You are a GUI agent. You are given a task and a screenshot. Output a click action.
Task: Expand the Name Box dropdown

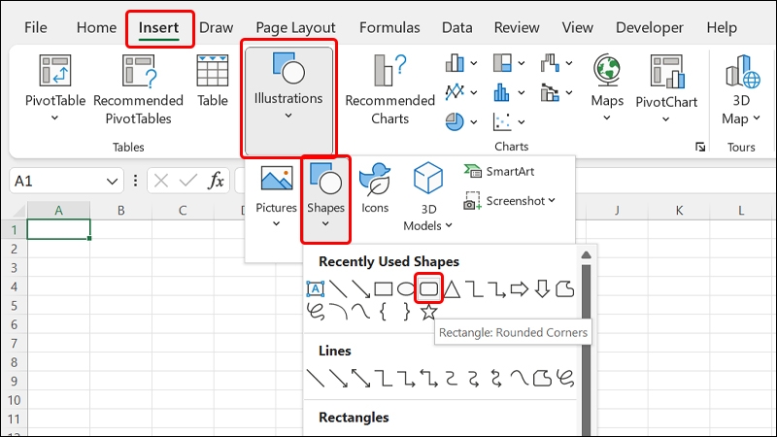pyautogui.click(x=112, y=182)
